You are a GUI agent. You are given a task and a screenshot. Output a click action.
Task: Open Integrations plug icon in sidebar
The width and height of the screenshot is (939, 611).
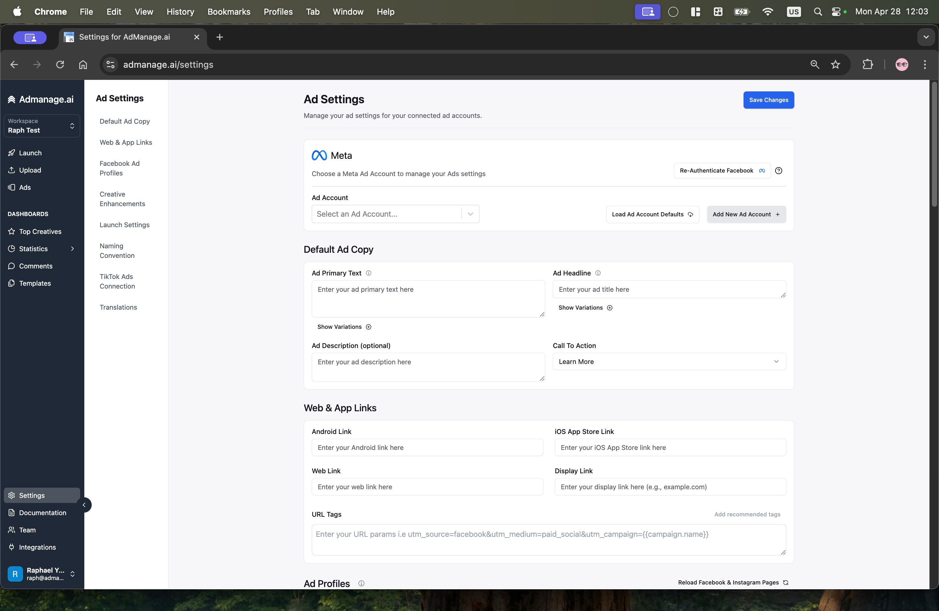point(12,547)
